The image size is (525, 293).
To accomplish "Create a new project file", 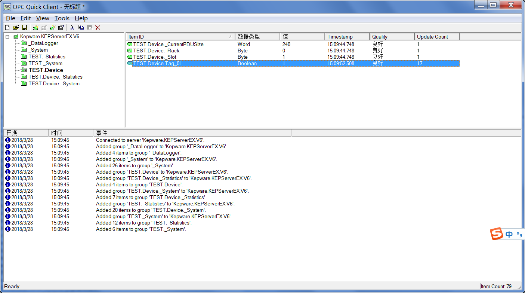I will (x=7, y=27).
